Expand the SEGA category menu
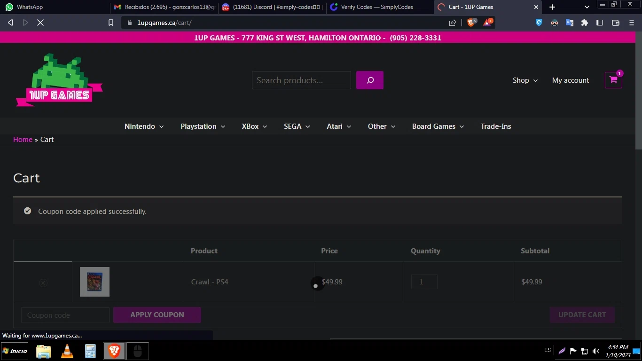The height and width of the screenshot is (361, 642). click(297, 126)
